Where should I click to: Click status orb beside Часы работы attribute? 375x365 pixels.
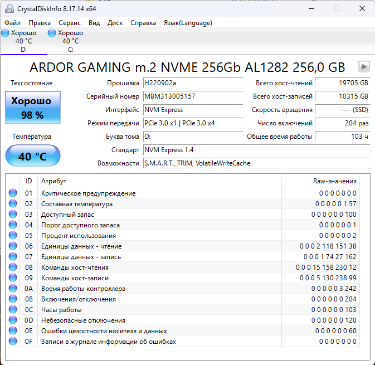[x=13, y=310]
